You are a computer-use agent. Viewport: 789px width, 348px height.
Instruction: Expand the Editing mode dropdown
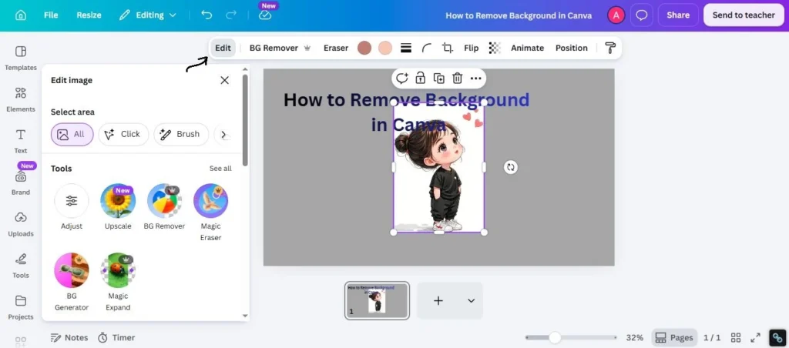(x=147, y=15)
